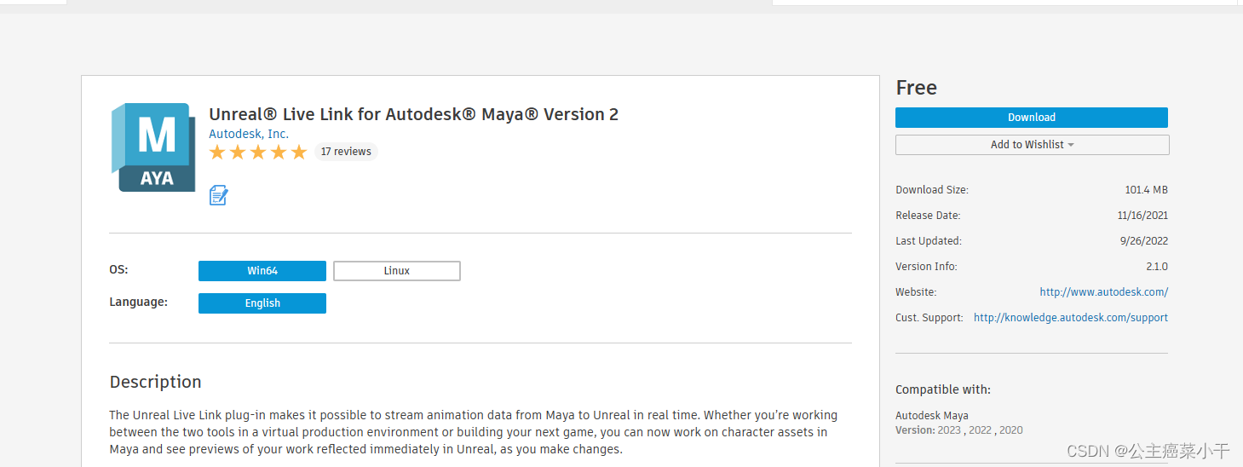Open the knowledge.autodesk.com/support link

tap(1071, 318)
